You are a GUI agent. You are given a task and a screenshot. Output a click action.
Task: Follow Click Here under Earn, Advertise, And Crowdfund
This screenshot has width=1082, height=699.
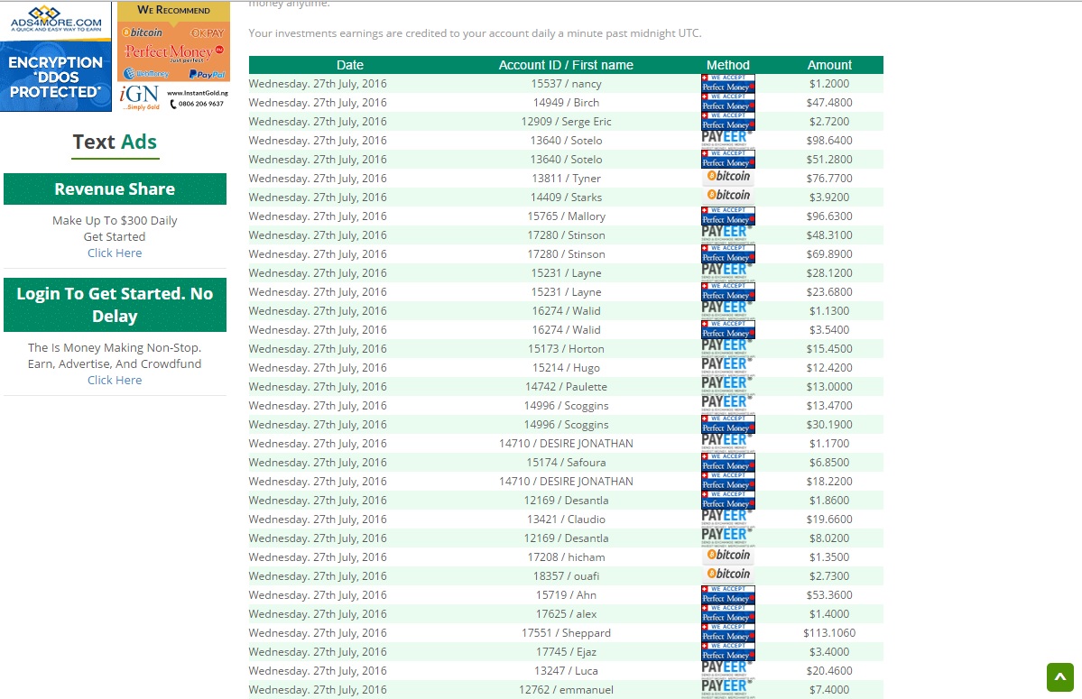(115, 380)
